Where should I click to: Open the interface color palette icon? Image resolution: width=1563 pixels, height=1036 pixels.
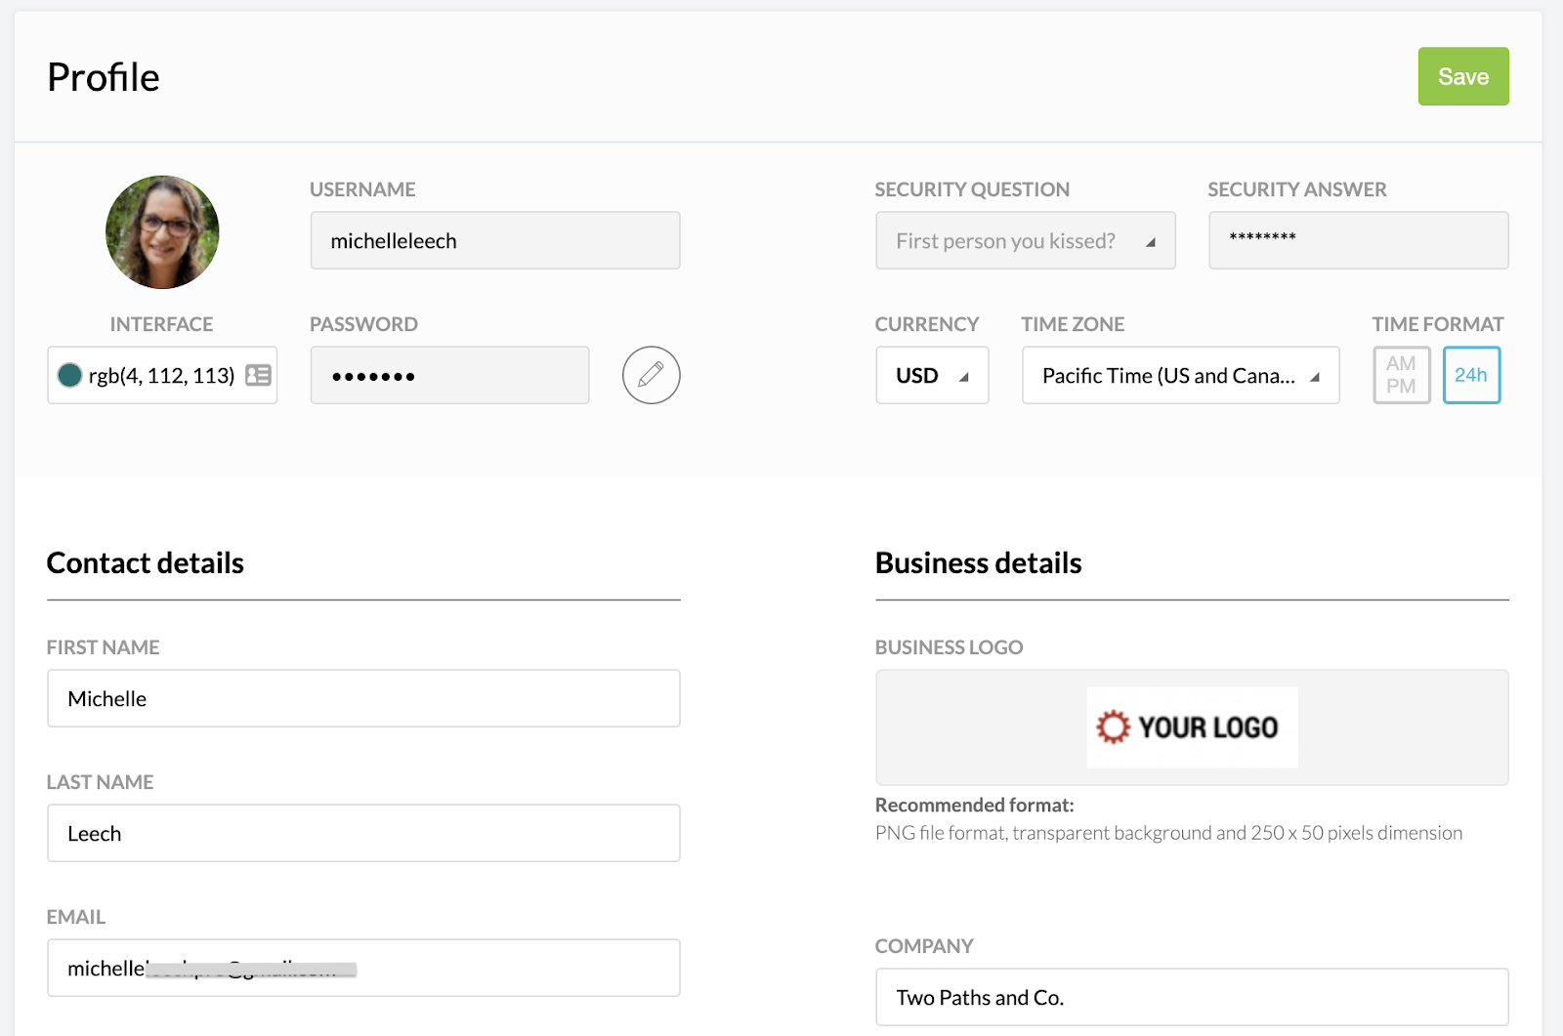click(258, 375)
